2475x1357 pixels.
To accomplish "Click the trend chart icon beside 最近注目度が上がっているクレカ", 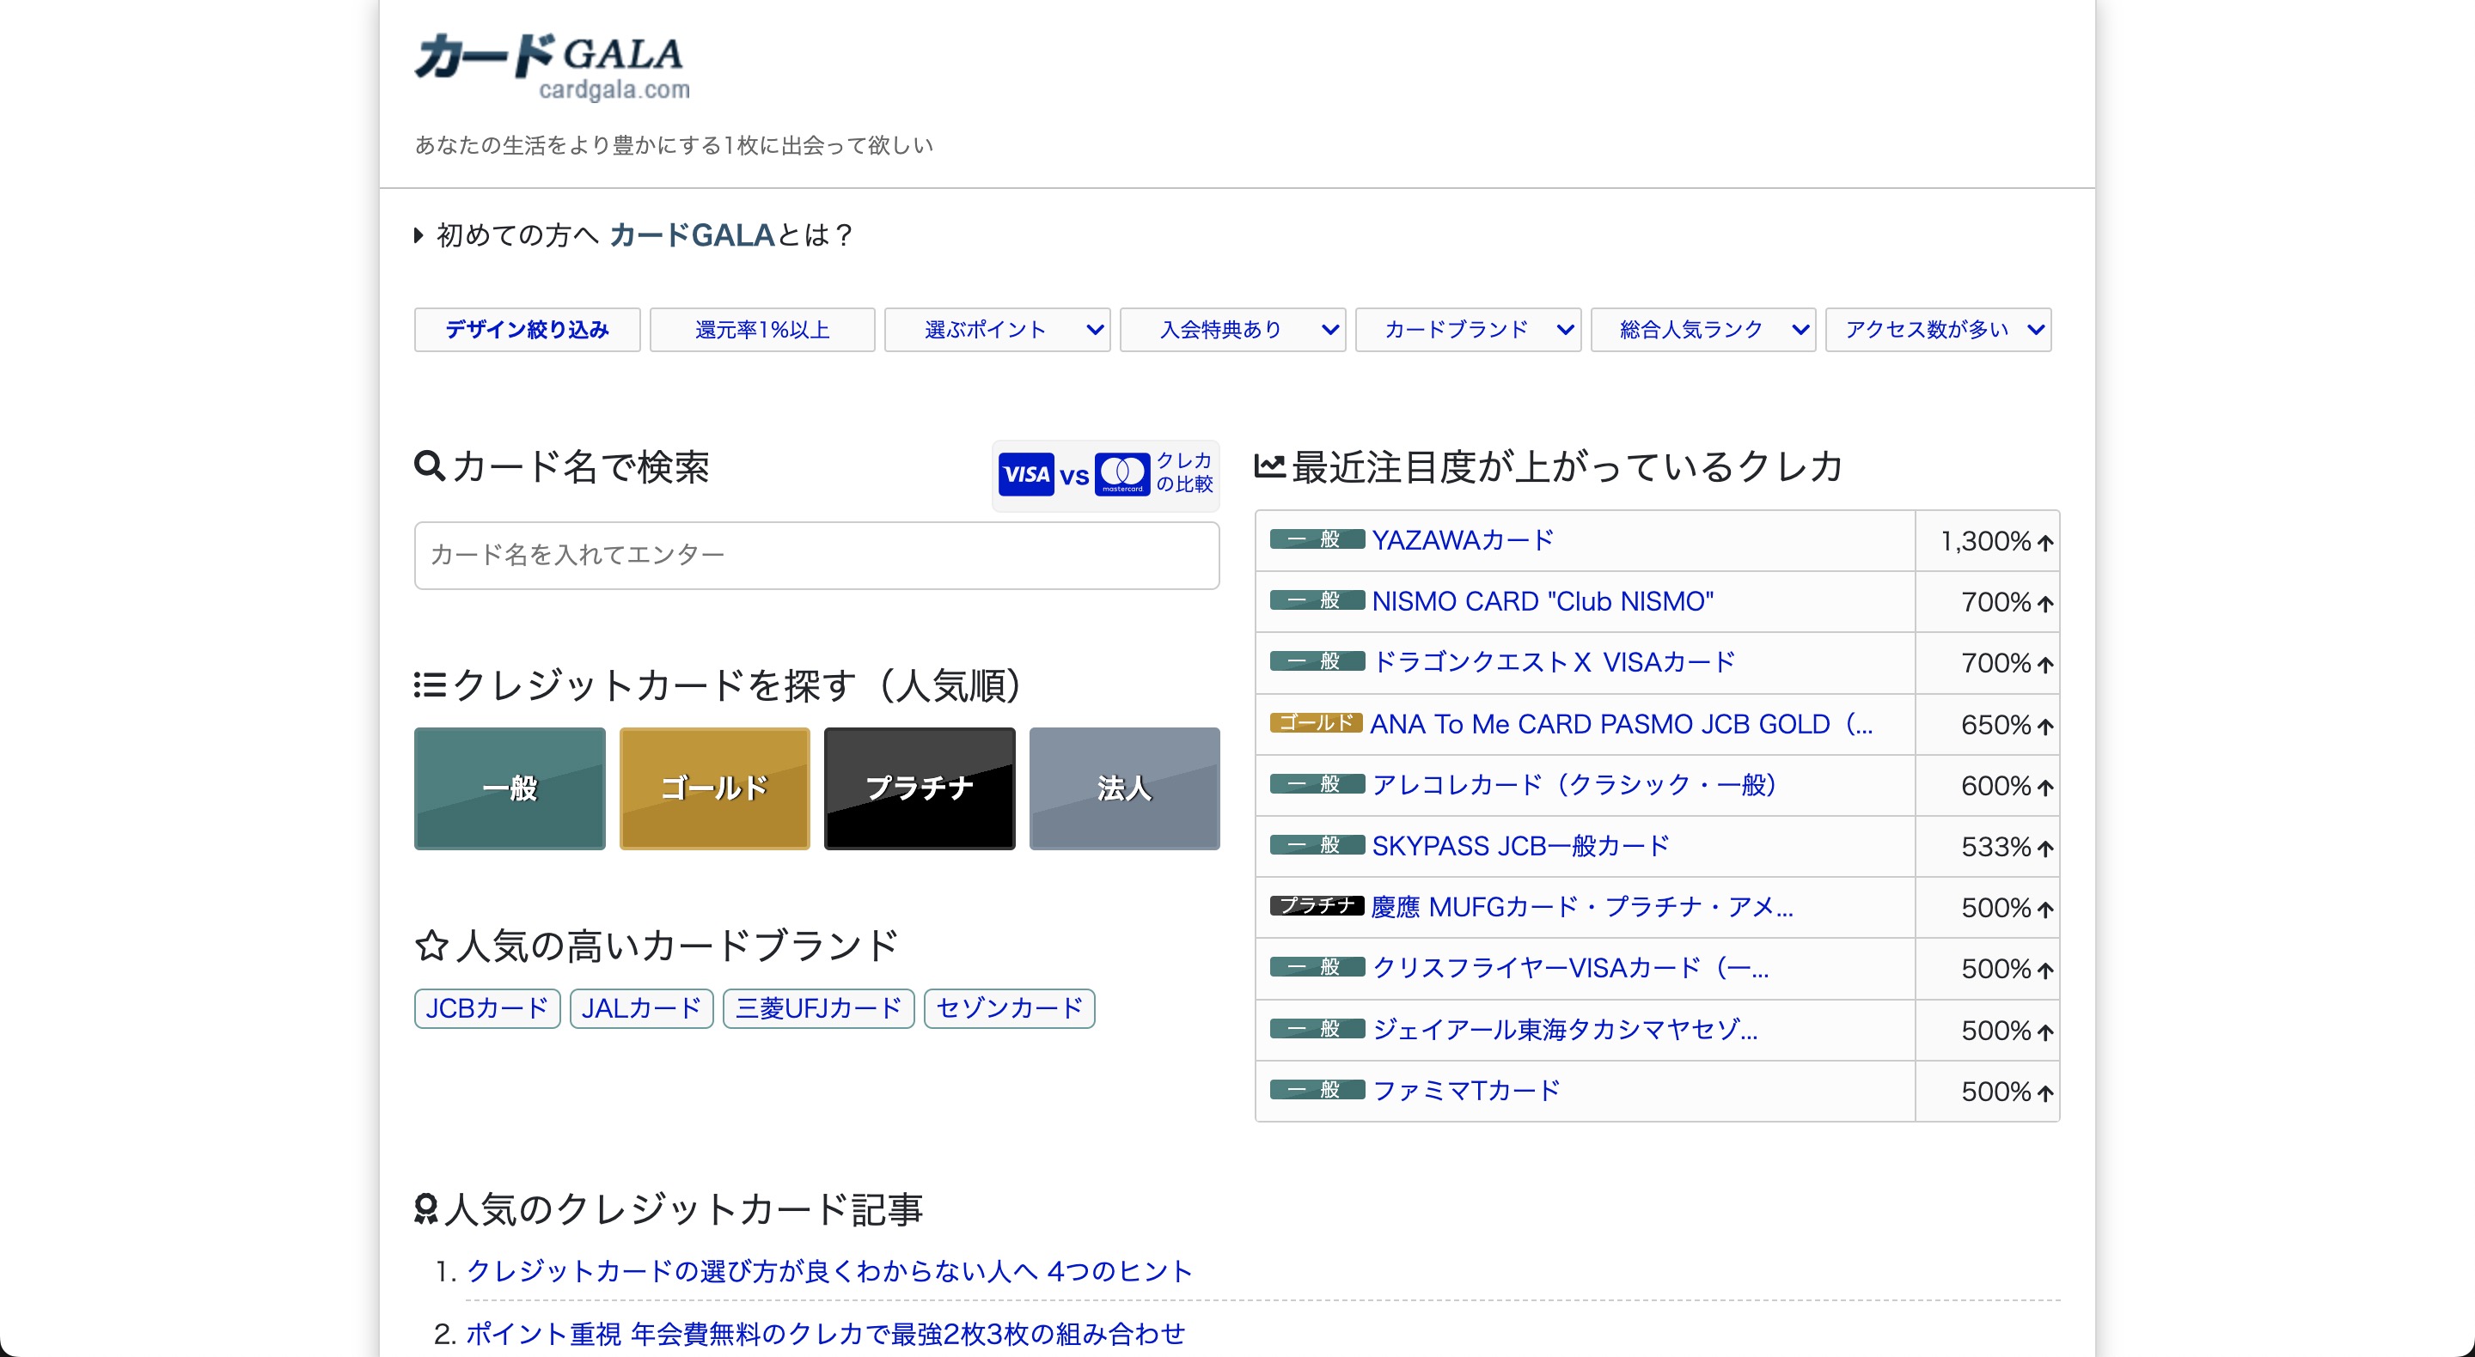I will (x=1268, y=466).
